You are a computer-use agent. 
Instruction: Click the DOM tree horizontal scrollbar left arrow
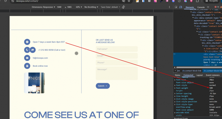coord(174,67)
